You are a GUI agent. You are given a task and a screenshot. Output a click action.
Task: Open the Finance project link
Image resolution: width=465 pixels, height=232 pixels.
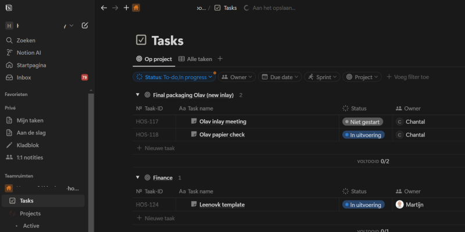[163, 178]
